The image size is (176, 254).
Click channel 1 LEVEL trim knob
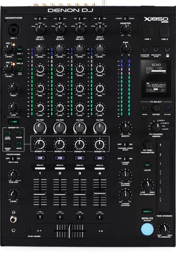(x=40, y=49)
